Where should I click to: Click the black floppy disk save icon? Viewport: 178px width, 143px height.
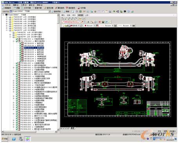[x=103, y=22]
